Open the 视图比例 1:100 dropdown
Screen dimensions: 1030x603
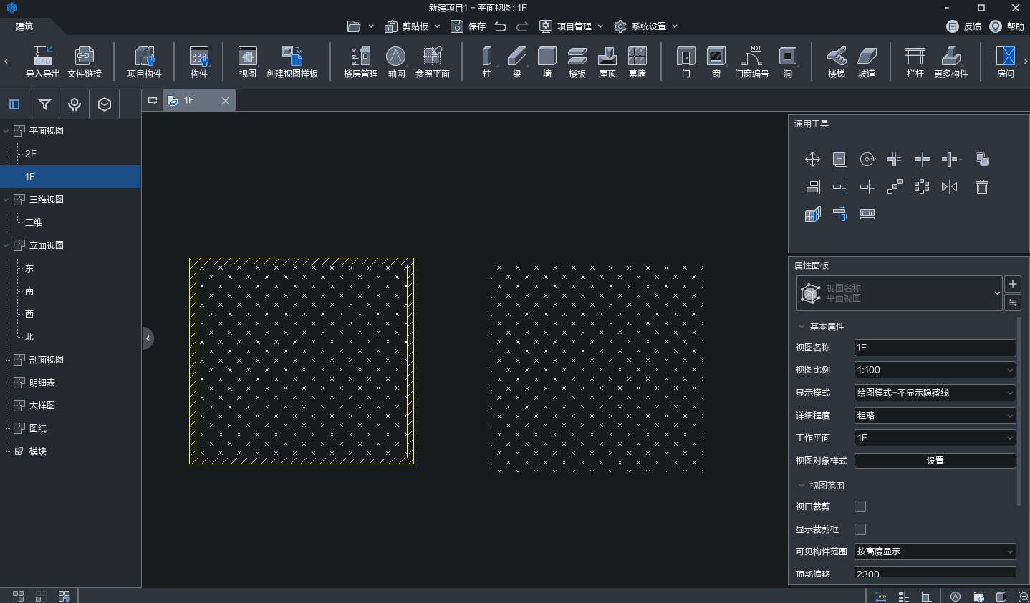point(935,370)
